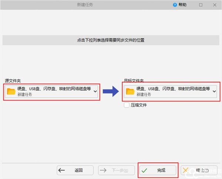Go back with the 返回 button

75,170
